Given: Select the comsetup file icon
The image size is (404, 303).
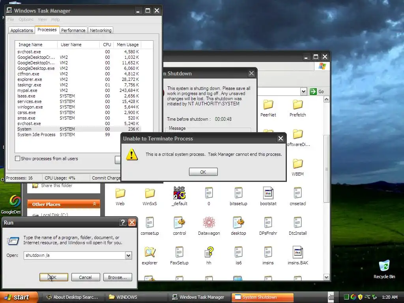Looking at the screenshot, I should (x=150, y=223).
